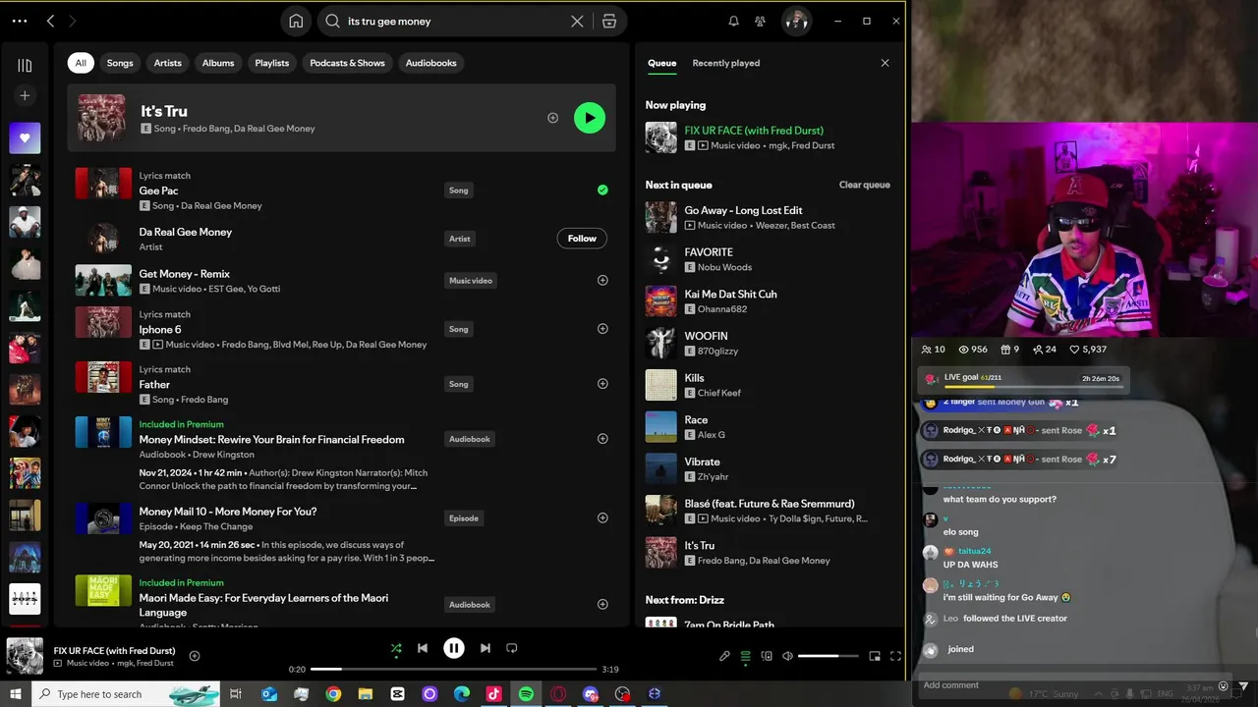This screenshot has height=707, width=1258.
Task: Open Windows Start menu
Action: coord(16,694)
